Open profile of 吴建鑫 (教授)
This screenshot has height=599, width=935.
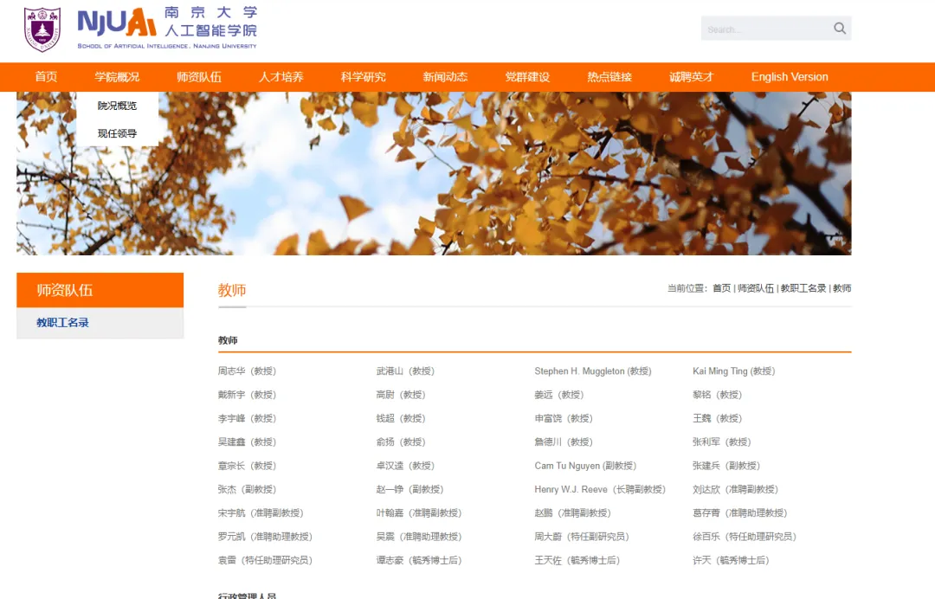pos(247,441)
